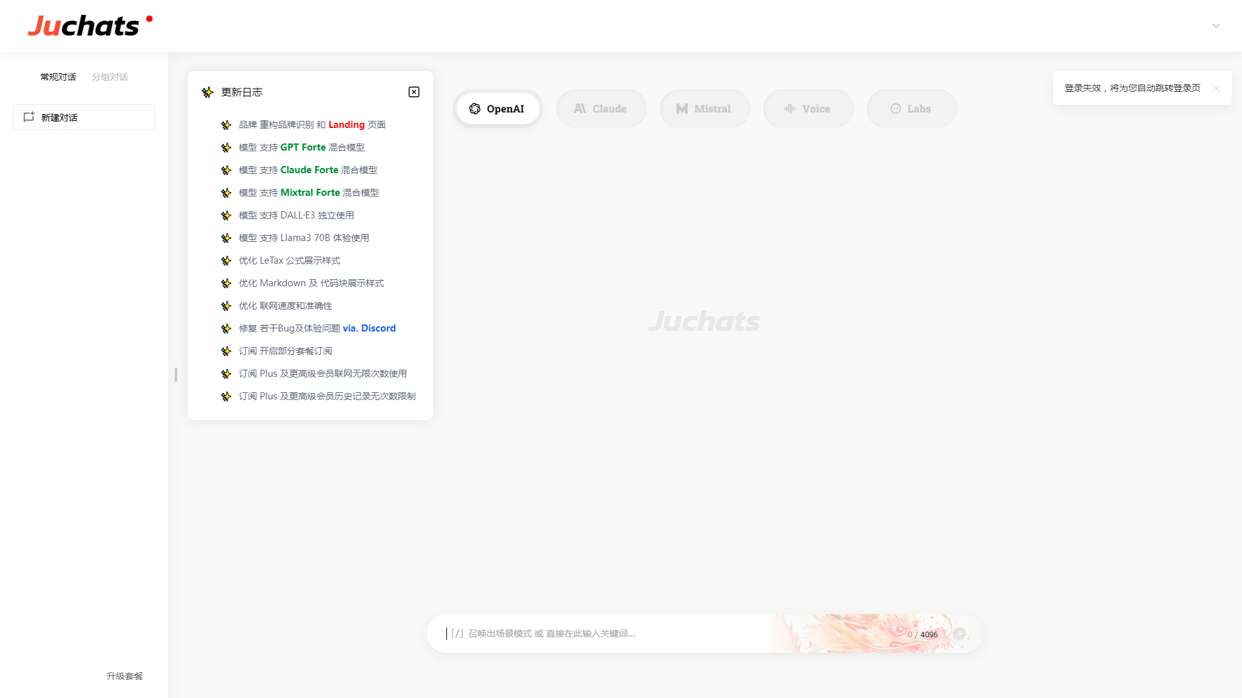
Task: Click bullet icon beside DALL·E3 entry
Action: [226, 216]
